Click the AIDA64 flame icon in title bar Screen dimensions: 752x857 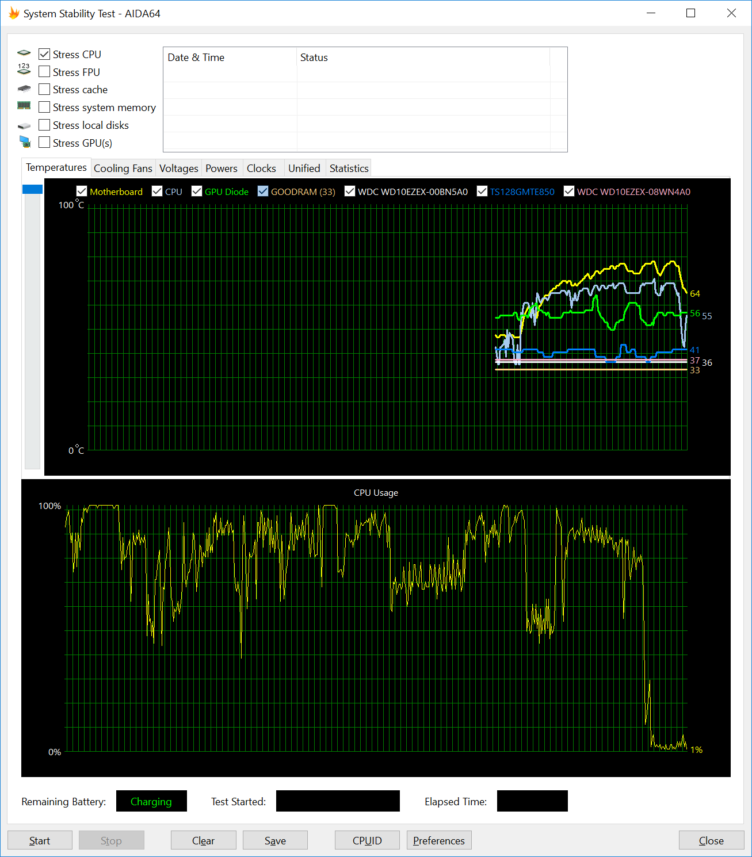[x=14, y=13]
